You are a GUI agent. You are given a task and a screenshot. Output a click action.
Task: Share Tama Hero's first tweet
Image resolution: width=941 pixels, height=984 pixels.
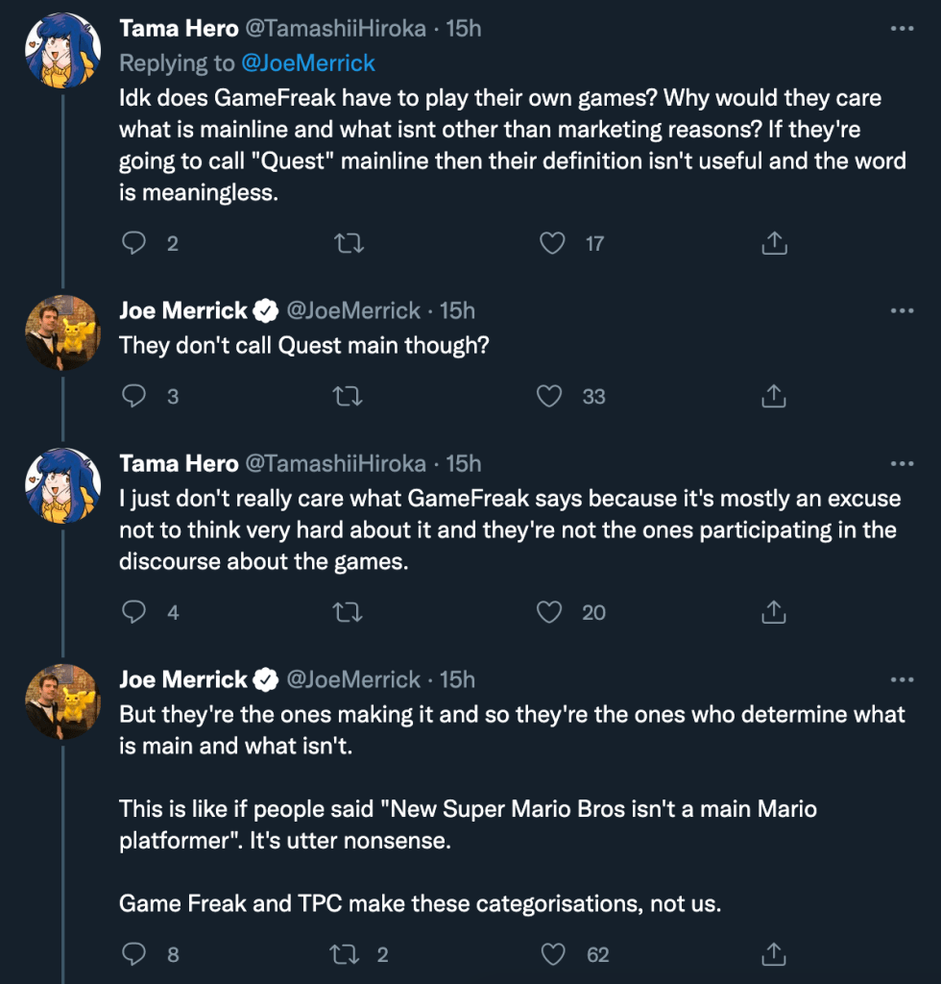774,244
